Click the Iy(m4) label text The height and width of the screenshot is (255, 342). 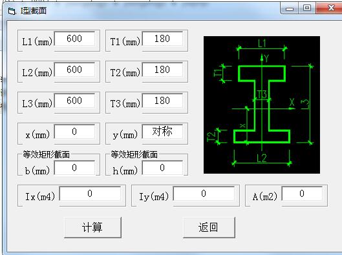(x=154, y=197)
